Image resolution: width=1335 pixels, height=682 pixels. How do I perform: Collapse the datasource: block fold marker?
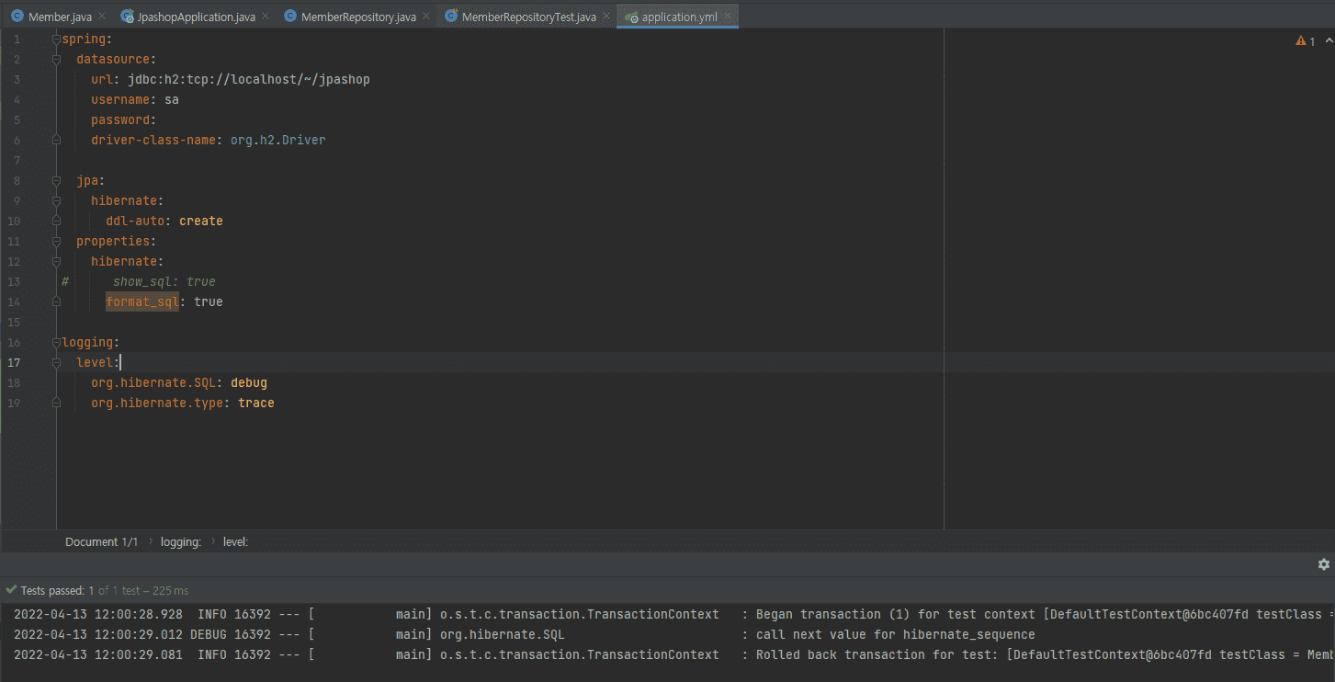(57, 59)
